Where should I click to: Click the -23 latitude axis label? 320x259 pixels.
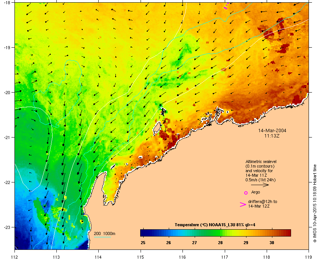(7, 227)
